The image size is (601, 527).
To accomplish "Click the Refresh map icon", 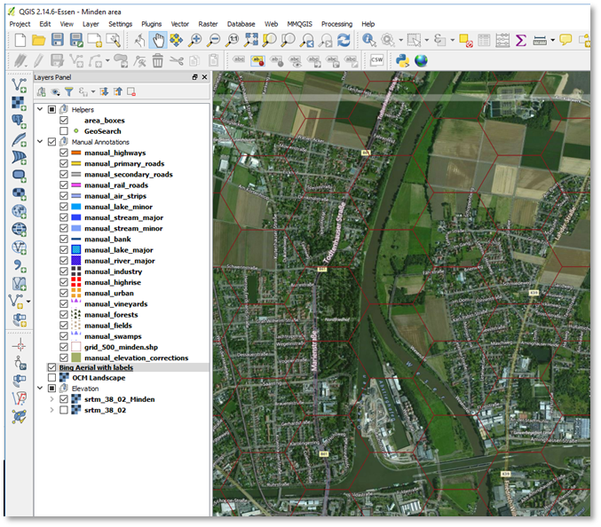I will [344, 40].
